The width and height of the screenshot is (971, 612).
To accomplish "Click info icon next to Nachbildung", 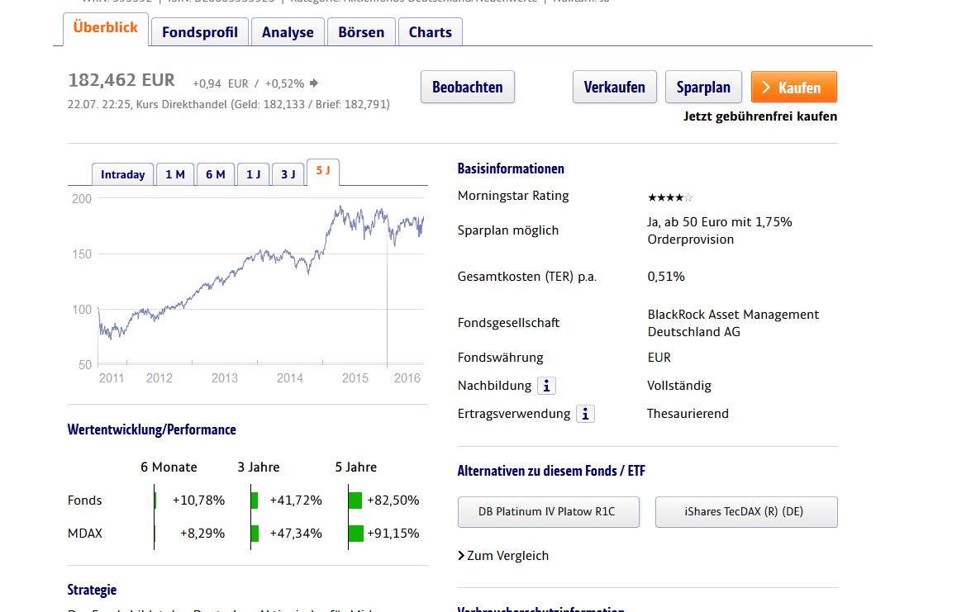I will pyautogui.click(x=546, y=386).
